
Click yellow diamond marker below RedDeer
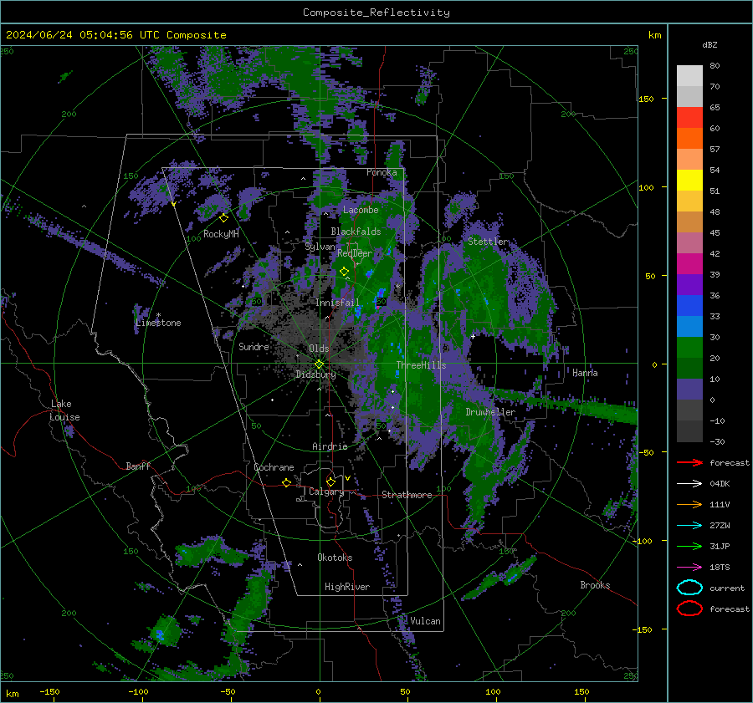[345, 272]
